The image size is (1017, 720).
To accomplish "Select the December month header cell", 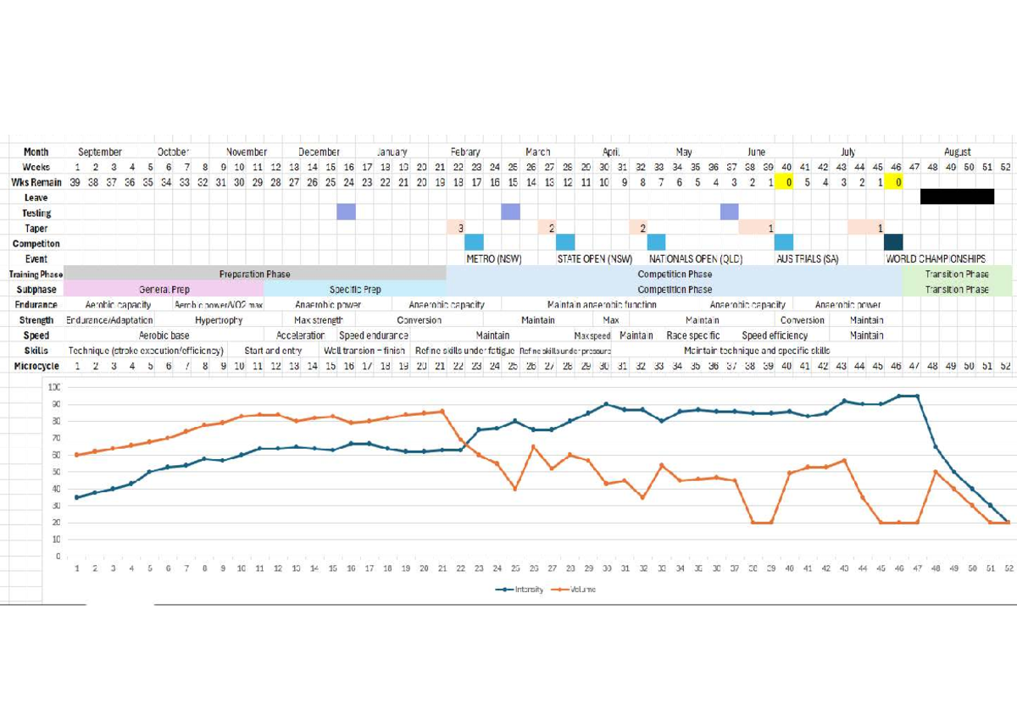I will click(319, 152).
